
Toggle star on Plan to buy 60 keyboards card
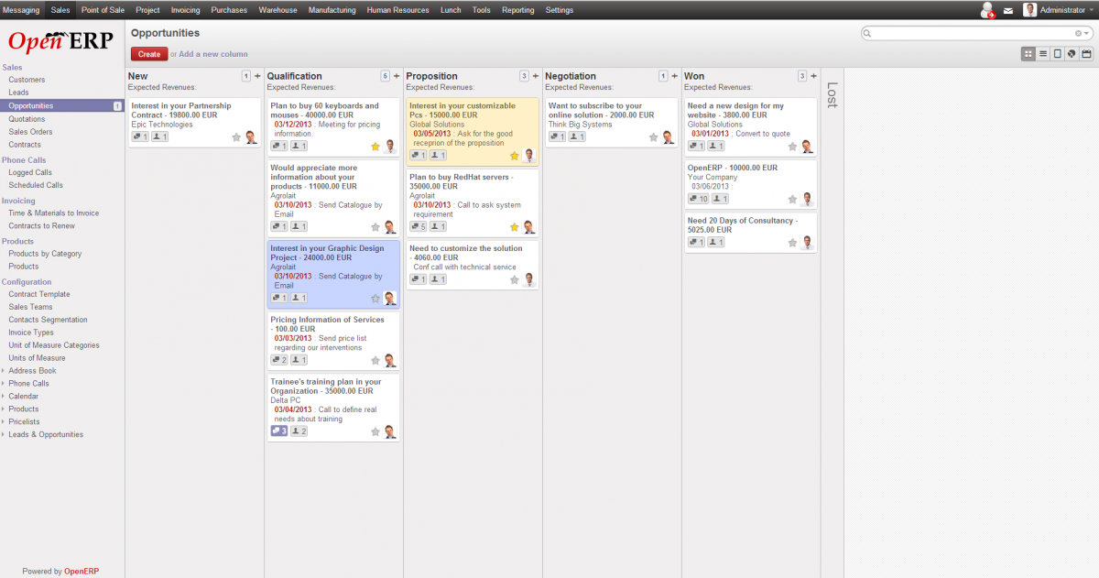click(x=375, y=147)
